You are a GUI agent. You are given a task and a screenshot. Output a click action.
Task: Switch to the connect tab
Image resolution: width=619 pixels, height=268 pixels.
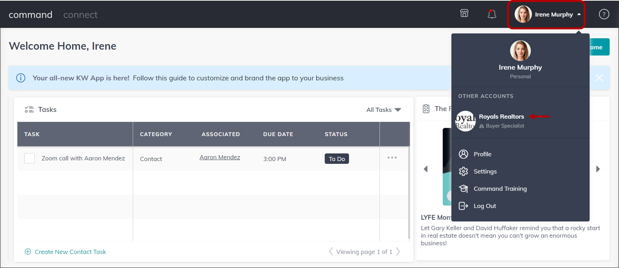point(81,15)
